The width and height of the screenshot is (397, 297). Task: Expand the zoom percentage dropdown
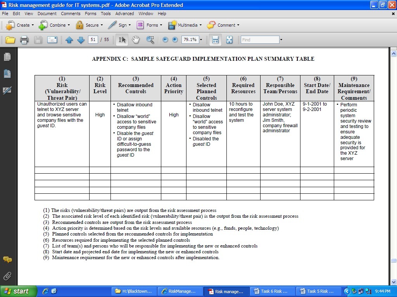pos(201,40)
